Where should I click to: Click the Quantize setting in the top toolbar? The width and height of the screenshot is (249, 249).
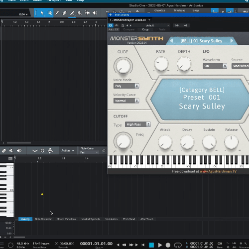point(159,10)
